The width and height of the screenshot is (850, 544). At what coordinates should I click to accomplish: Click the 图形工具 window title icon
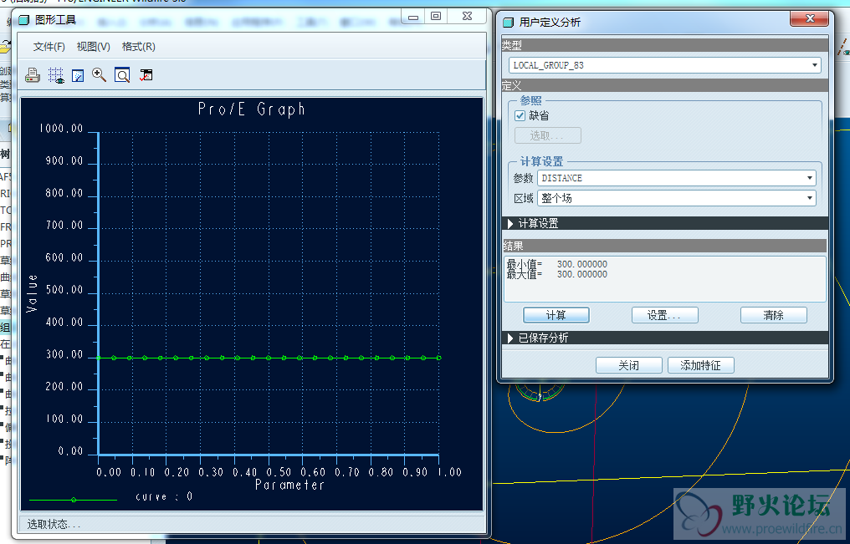point(24,21)
